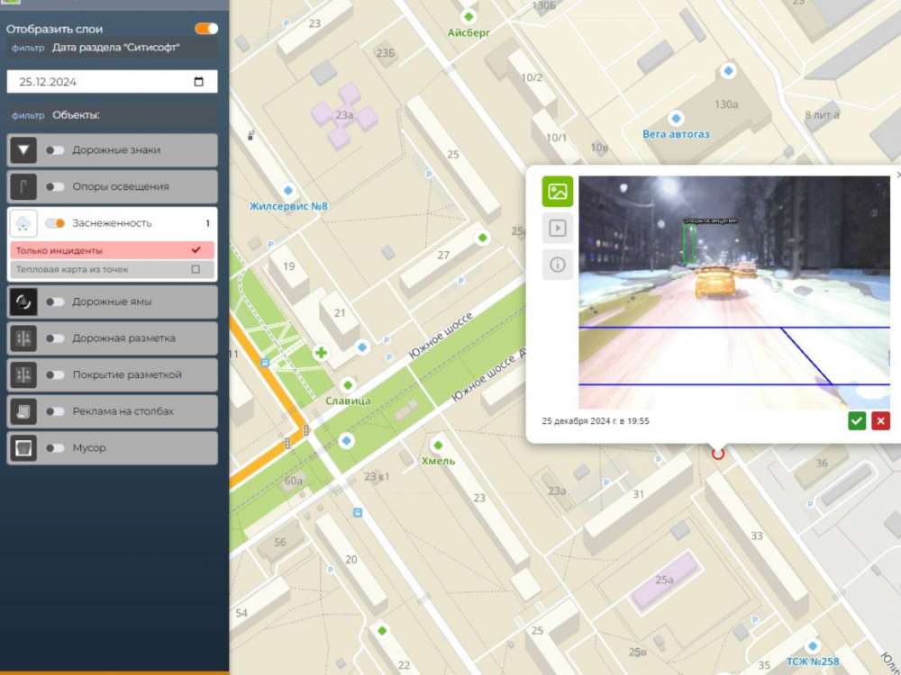Enable the 'Реклама на столбах' toggle
Viewport: 901px width, 675px height.
tap(56, 411)
